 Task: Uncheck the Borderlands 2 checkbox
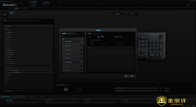(82, 62)
